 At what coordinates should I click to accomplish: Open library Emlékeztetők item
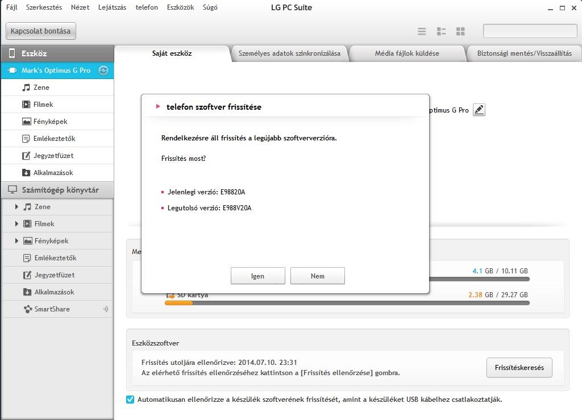tap(57, 258)
